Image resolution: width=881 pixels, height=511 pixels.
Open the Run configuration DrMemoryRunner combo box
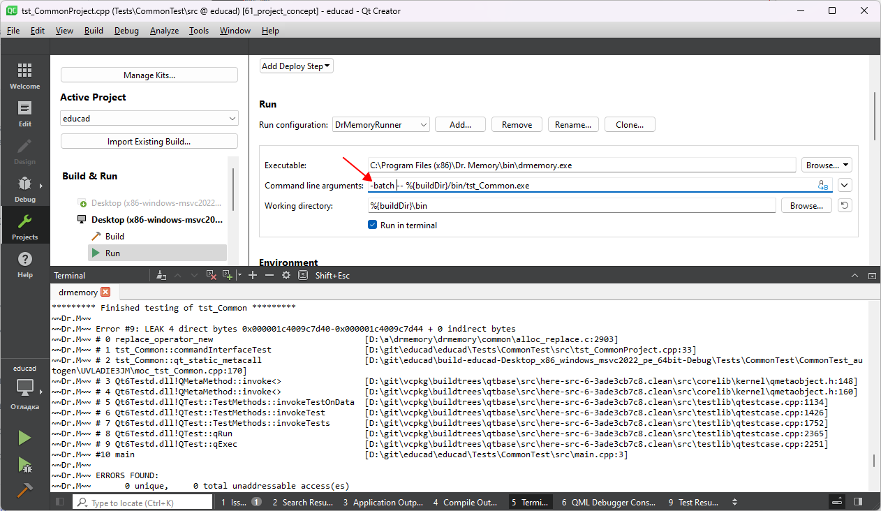pyautogui.click(x=381, y=125)
